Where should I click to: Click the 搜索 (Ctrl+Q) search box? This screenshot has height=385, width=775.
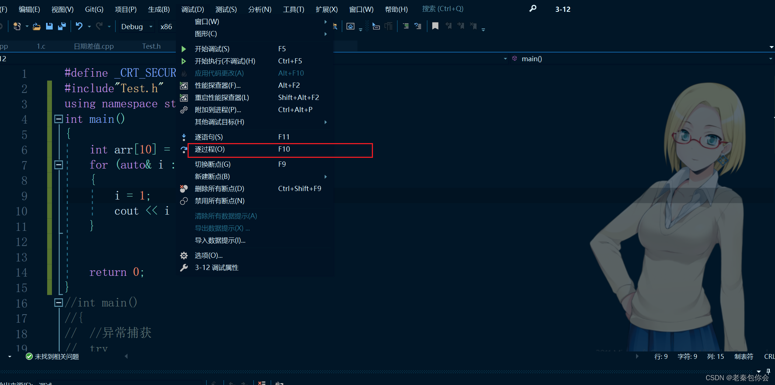point(443,9)
